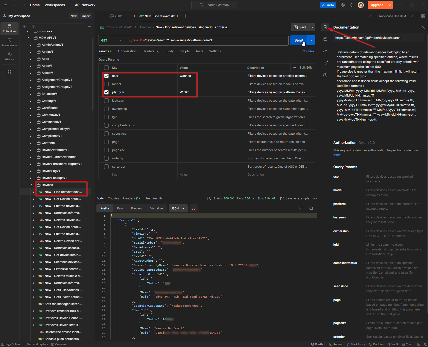Open the HTTP method dropdown showing GET
Screen dimensions: 428x347
(x=112, y=40)
